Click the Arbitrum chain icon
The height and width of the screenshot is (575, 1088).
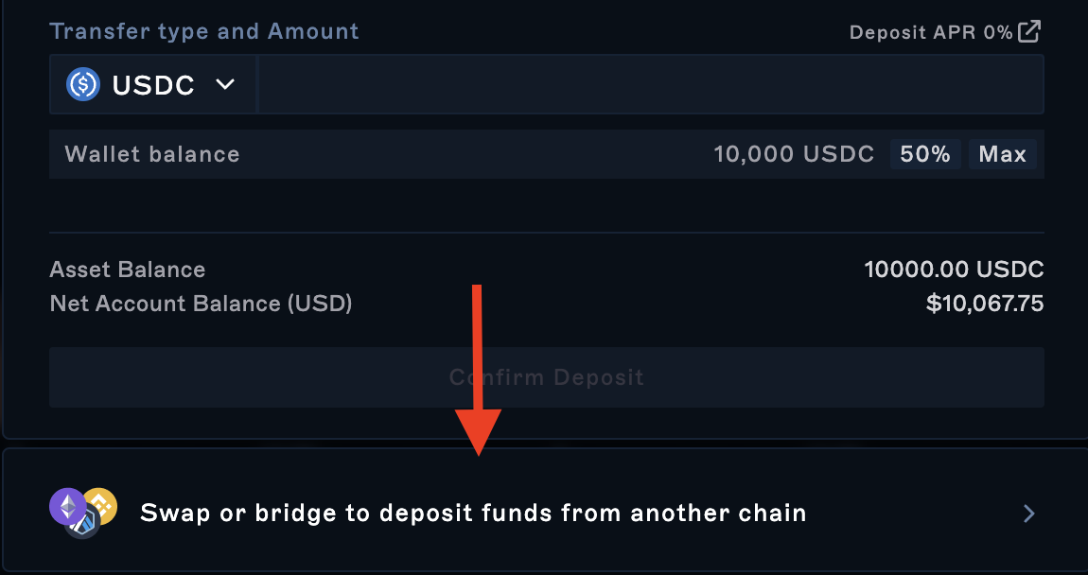83,522
